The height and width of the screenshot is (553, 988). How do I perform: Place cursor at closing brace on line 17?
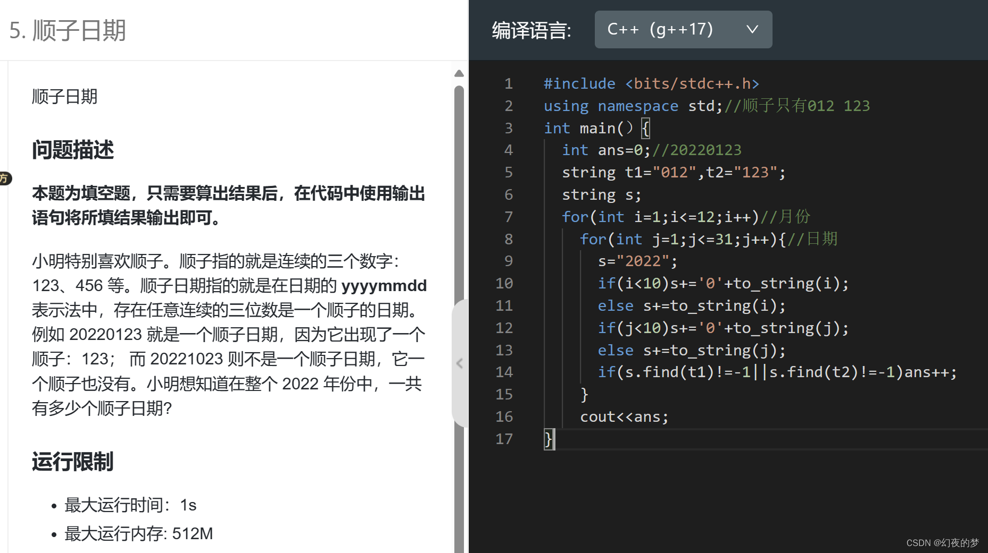click(x=548, y=439)
